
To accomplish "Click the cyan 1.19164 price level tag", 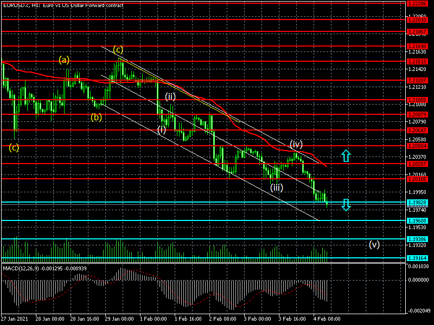I will pyautogui.click(x=418, y=258).
